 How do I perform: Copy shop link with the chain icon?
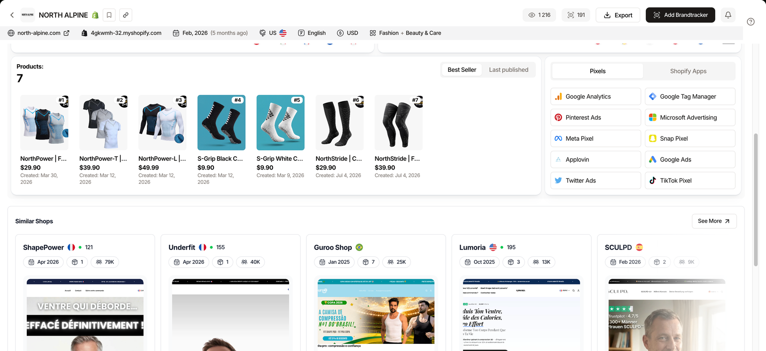[x=125, y=15]
